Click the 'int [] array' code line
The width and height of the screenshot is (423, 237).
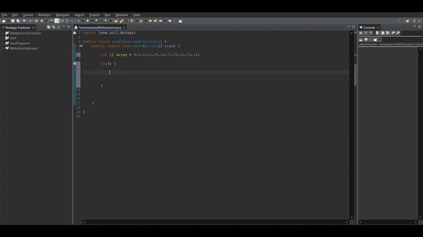(x=150, y=55)
